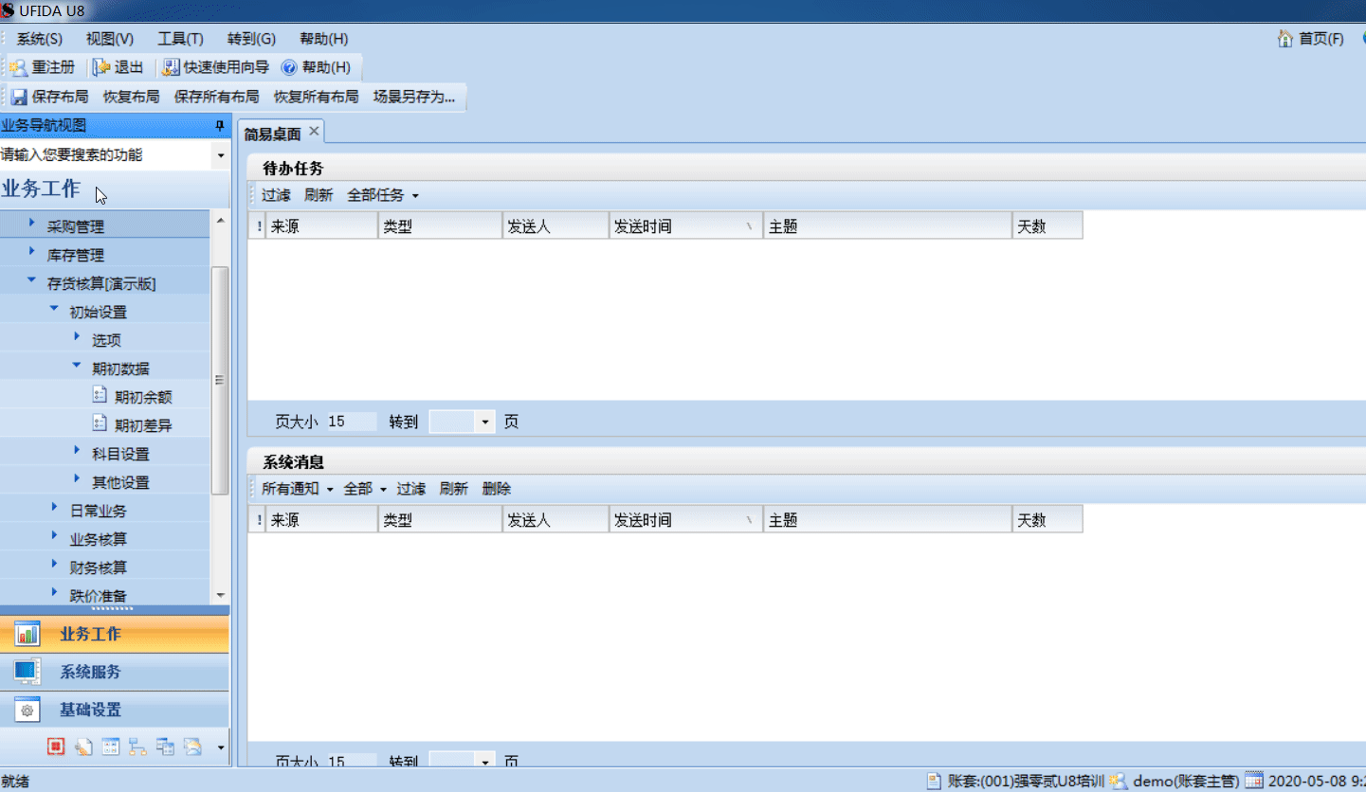1366x792 pixels.
Task: Click the navigation tree scrollbar down arrow
Action: (220, 596)
